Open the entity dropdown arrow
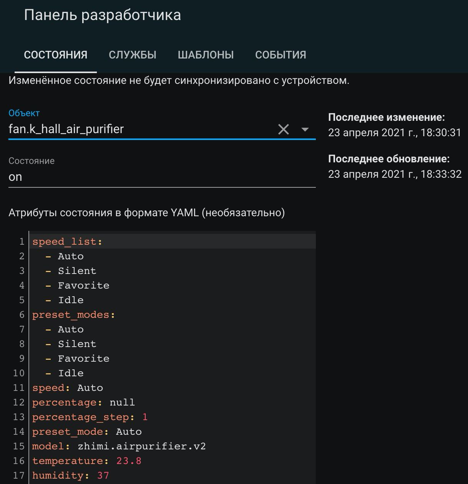Image resolution: width=468 pixels, height=484 pixels. (x=305, y=129)
